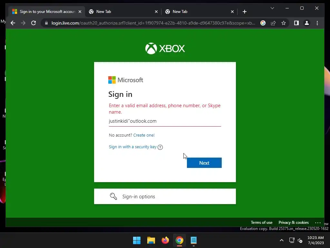The width and height of the screenshot is (330, 248).
Task: Open File Explorer from the taskbar
Action: 151,240
